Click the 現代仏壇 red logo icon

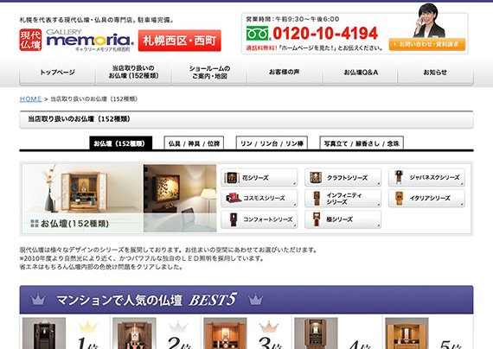(30, 40)
